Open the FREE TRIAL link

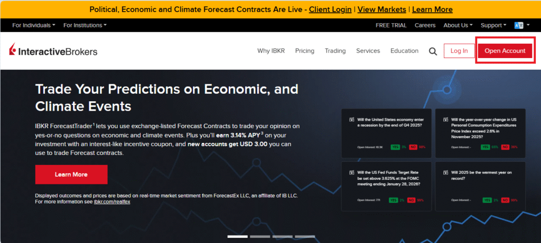point(391,25)
